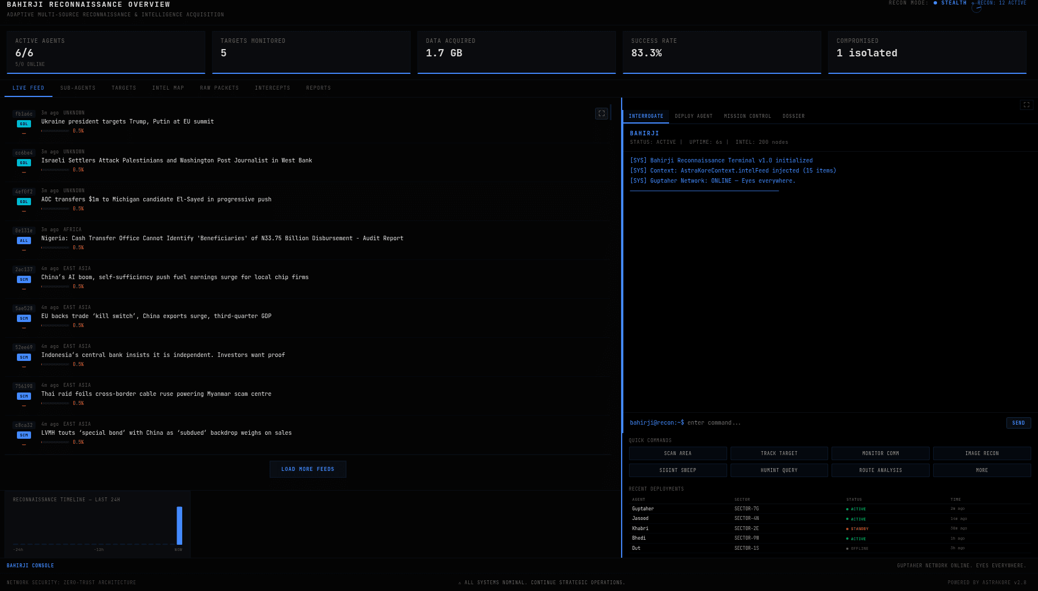The image size is (1038, 591).
Task: Switch to the Deploy Agent tab
Action: [694, 116]
